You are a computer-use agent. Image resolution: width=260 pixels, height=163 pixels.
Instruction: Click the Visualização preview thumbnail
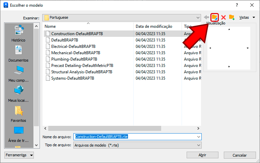coord(229,48)
